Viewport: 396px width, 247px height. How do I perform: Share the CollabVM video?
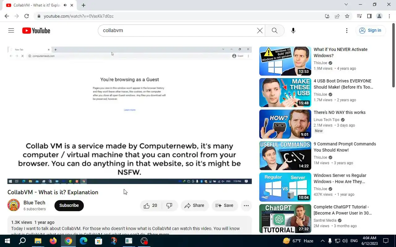click(x=194, y=206)
